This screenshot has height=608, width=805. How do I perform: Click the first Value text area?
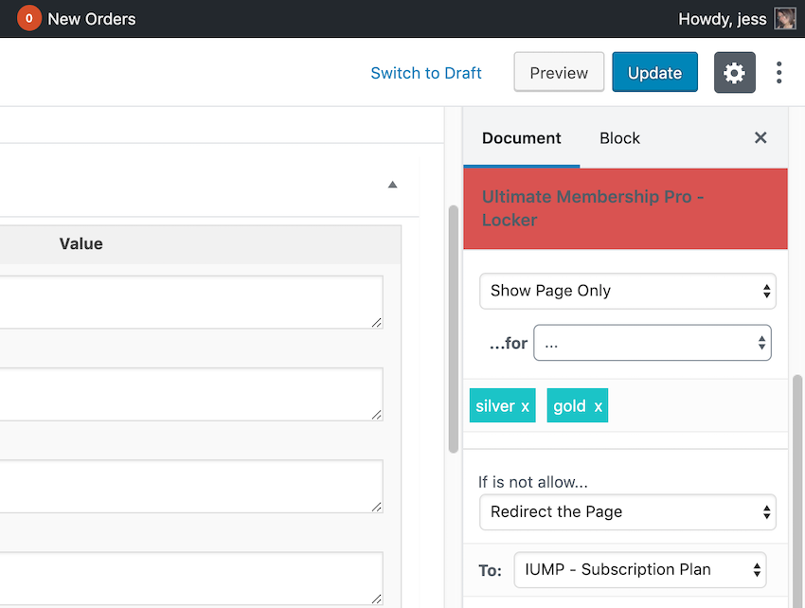pyautogui.click(x=190, y=302)
